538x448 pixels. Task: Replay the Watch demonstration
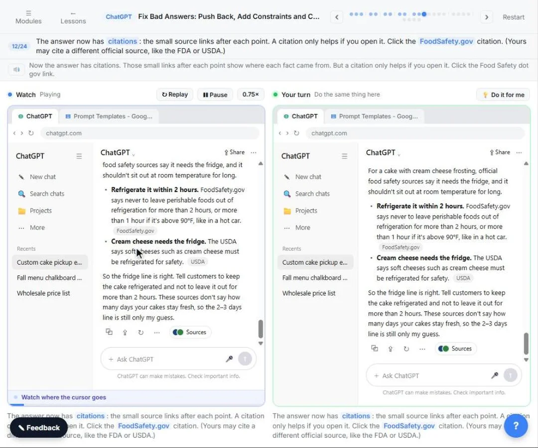point(175,94)
